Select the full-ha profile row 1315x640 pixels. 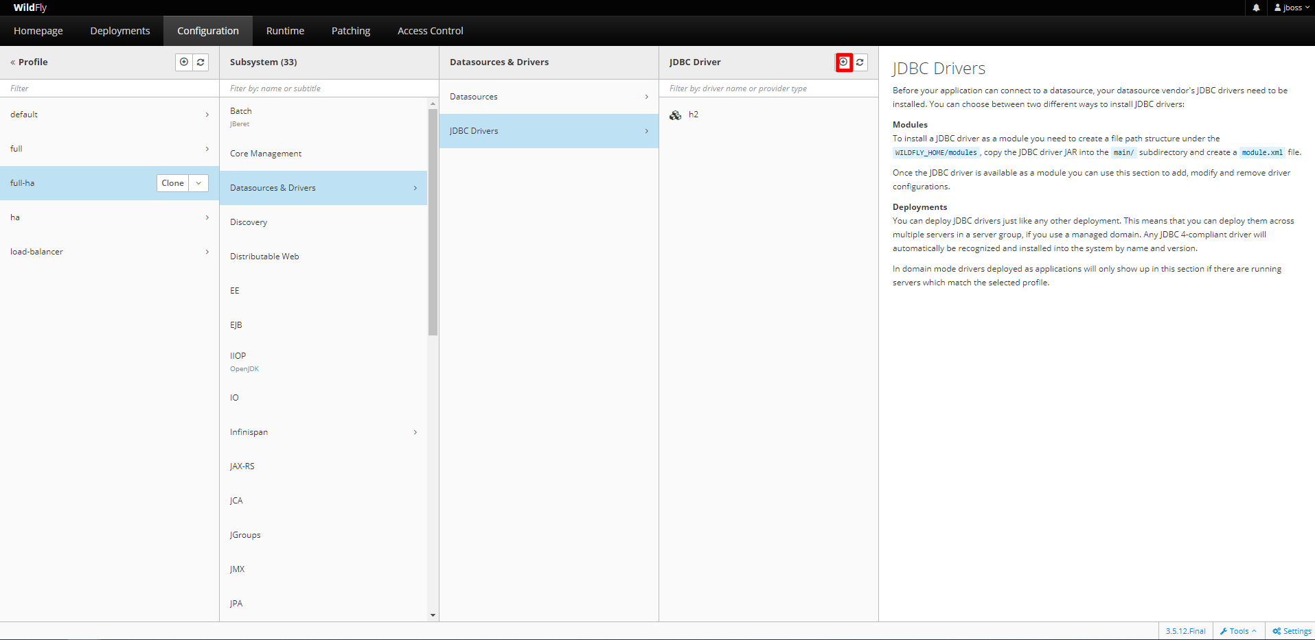(x=109, y=183)
